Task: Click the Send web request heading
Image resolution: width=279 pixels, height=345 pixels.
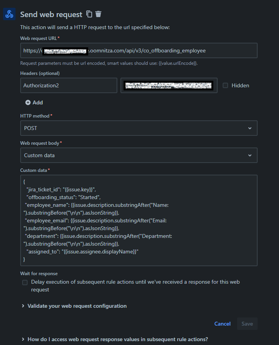Action: [x=51, y=14]
